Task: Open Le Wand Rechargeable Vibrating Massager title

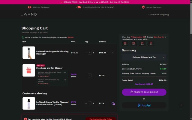Action: (52, 52)
